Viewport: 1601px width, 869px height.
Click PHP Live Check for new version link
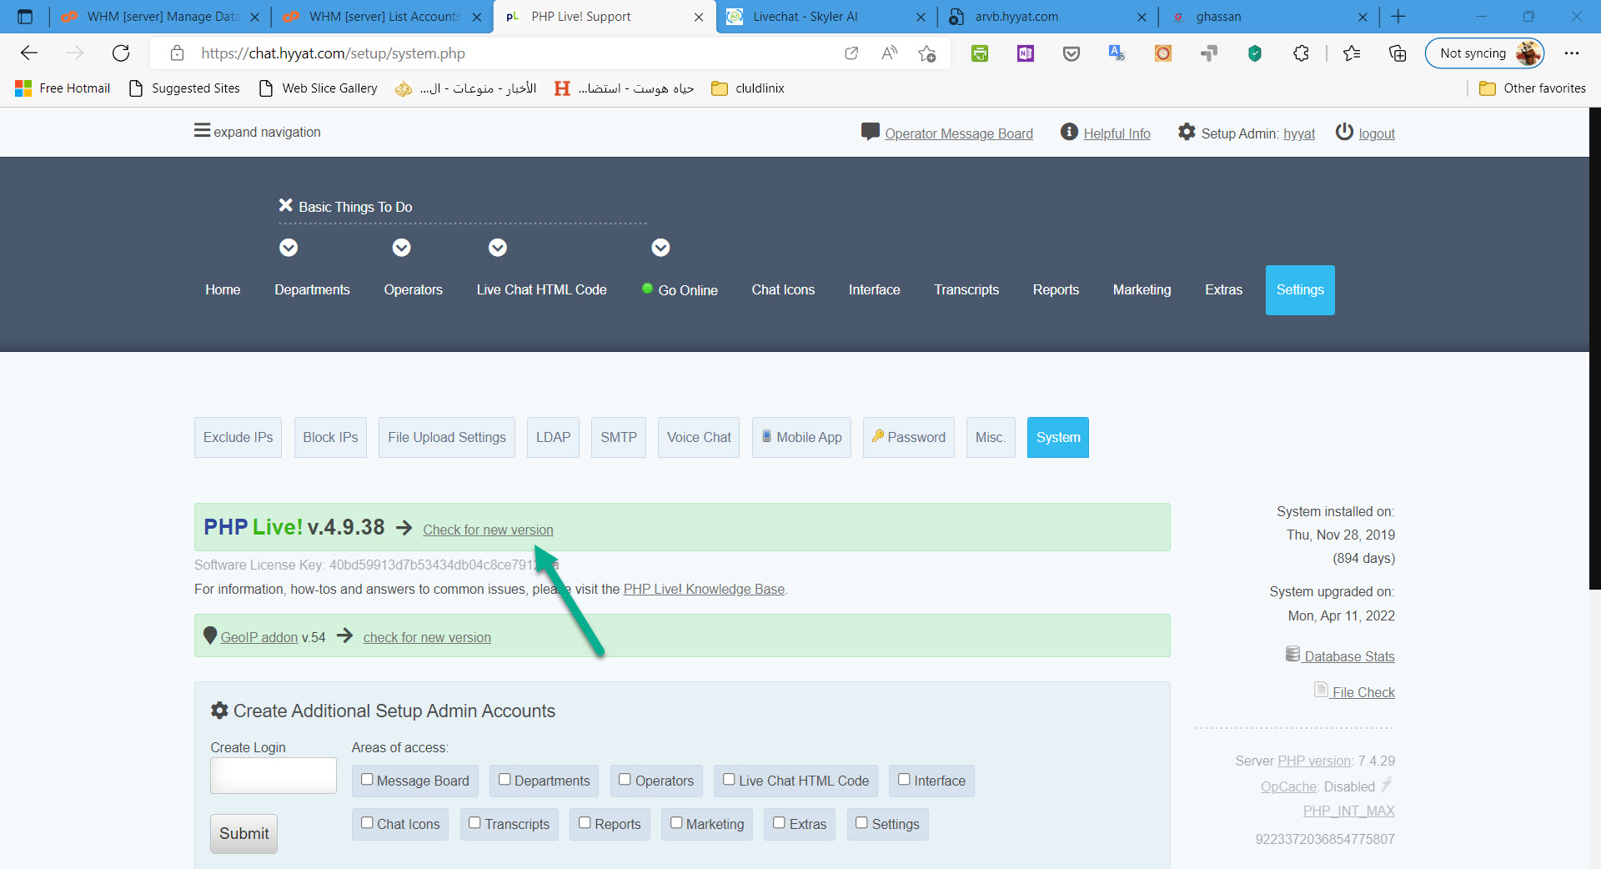[488, 530]
